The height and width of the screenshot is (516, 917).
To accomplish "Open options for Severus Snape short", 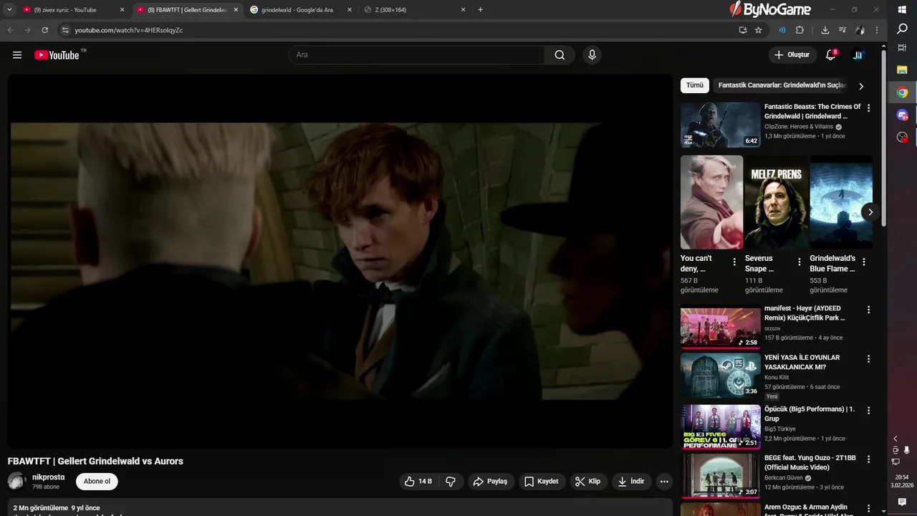I will pyautogui.click(x=799, y=262).
